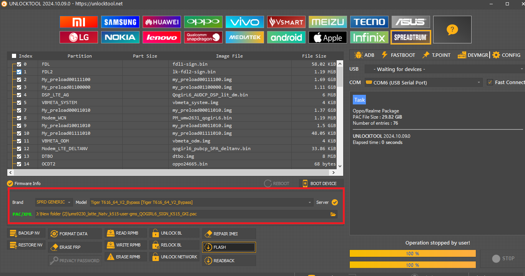Switch to the FASTBOOT tab

(x=398, y=55)
